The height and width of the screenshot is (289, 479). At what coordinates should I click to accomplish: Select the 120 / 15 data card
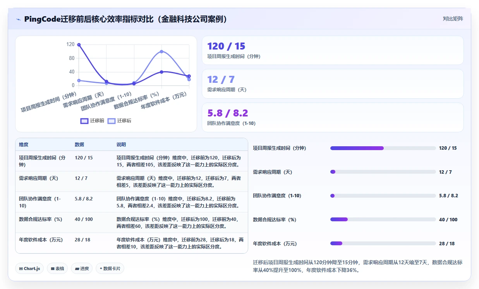coord(333,50)
